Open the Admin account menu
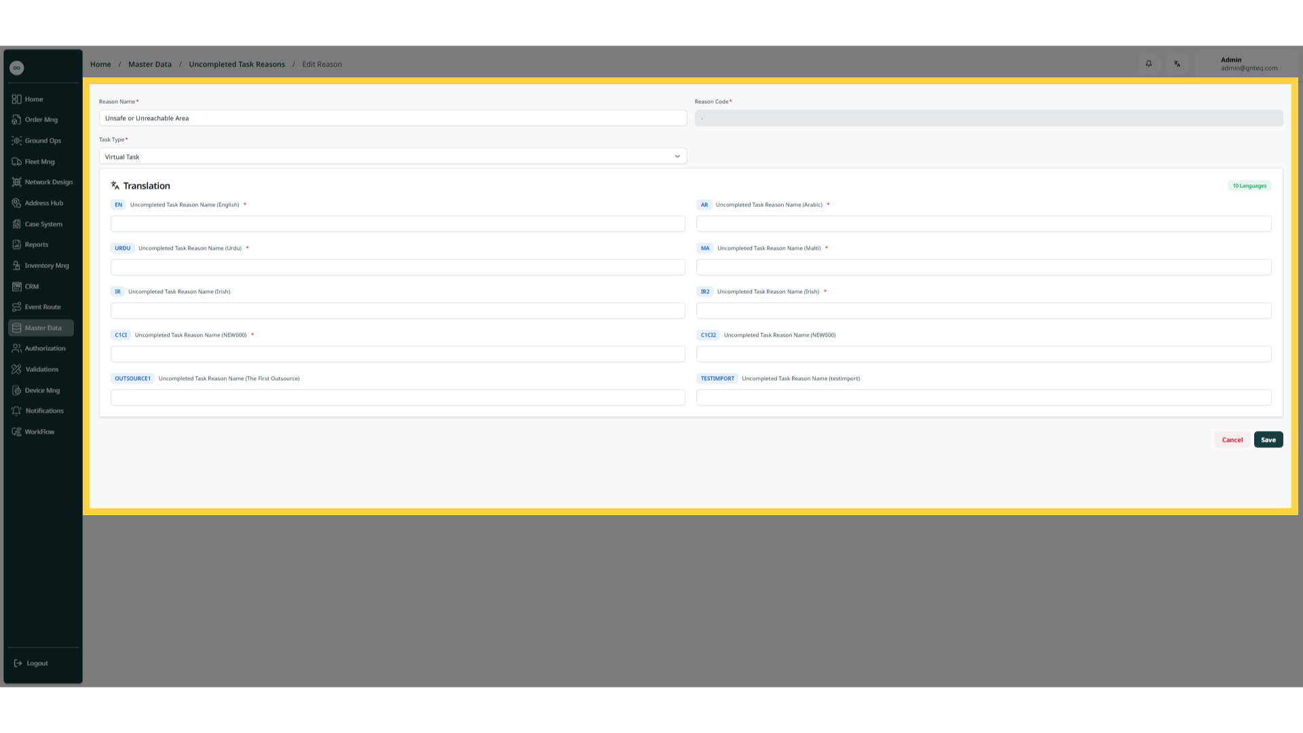Screen dimensions: 1303x733 coord(1248,64)
